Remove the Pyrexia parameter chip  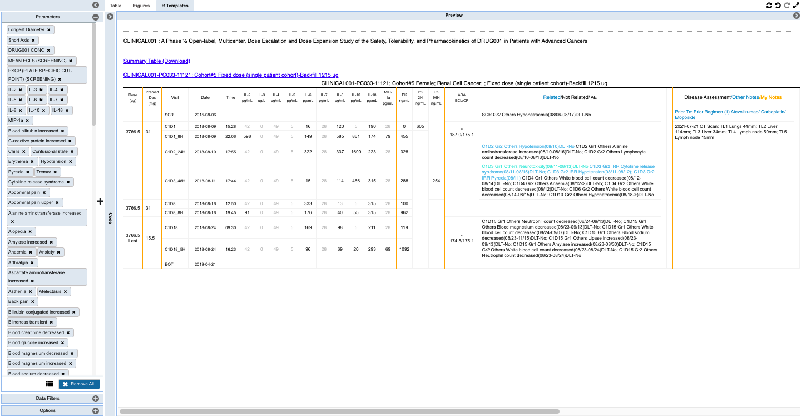pos(27,171)
